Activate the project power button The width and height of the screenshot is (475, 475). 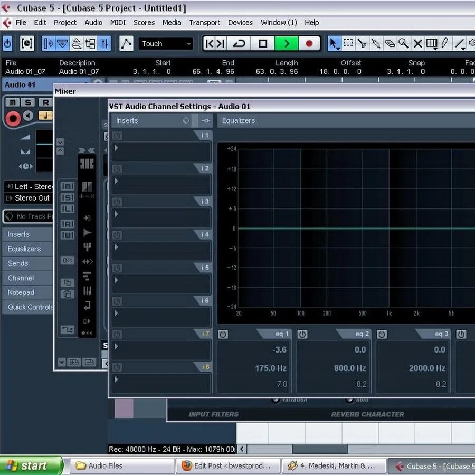point(7,44)
